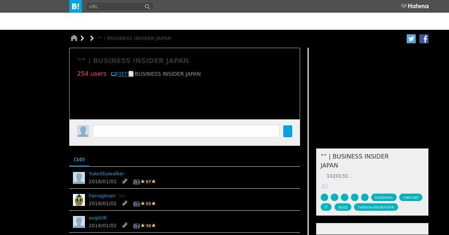Screen dimensions: 449x235
Task: Select the hatena-bookmark tag
Action: point(376,207)
